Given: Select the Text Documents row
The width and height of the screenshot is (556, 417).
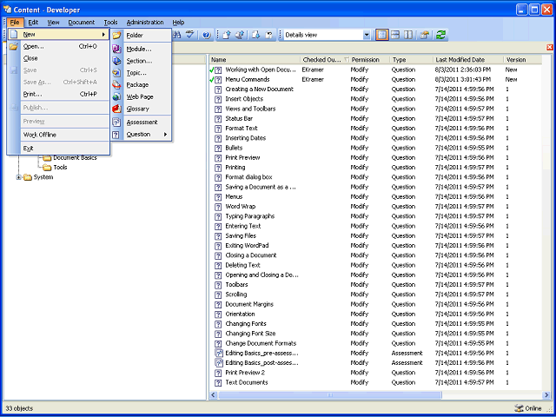Looking at the screenshot, I should coord(375,382).
